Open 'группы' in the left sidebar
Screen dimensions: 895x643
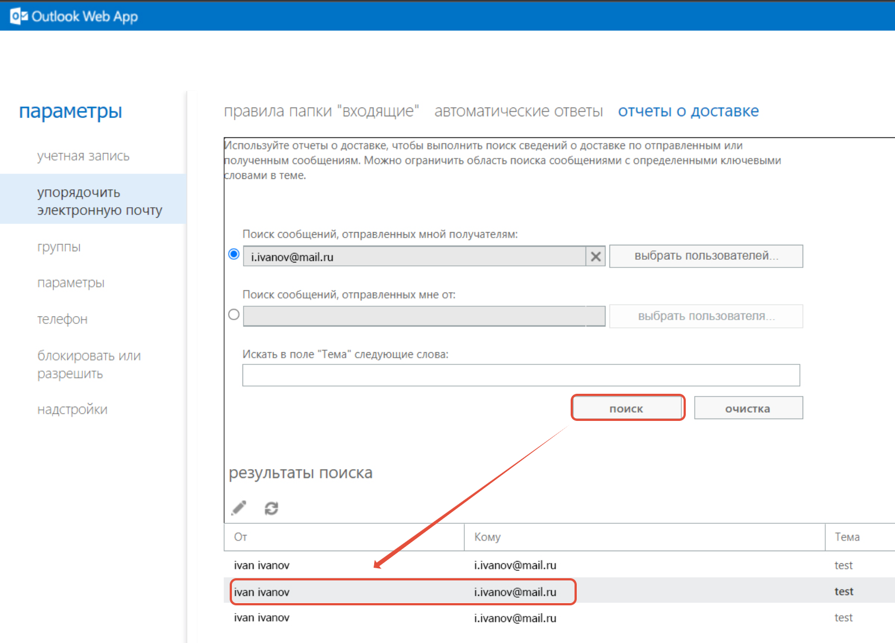(x=59, y=247)
